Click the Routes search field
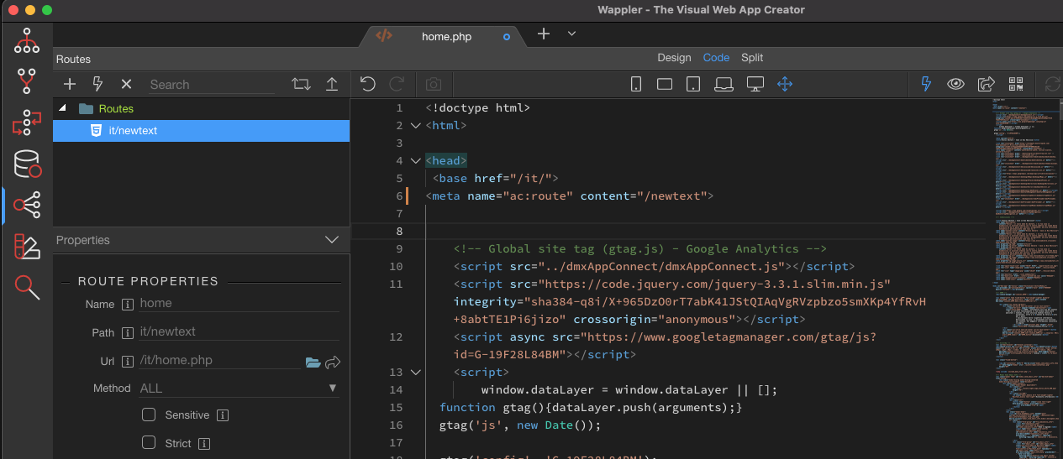1063x459 pixels. pyautogui.click(x=211, y=85)
